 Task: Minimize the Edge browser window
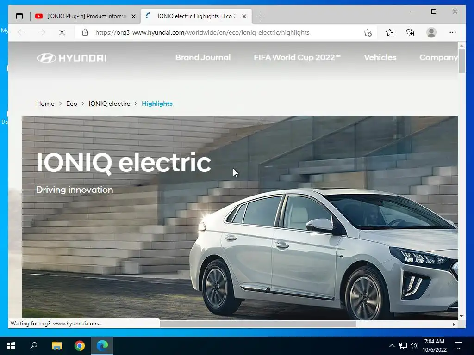coord(412,12)
